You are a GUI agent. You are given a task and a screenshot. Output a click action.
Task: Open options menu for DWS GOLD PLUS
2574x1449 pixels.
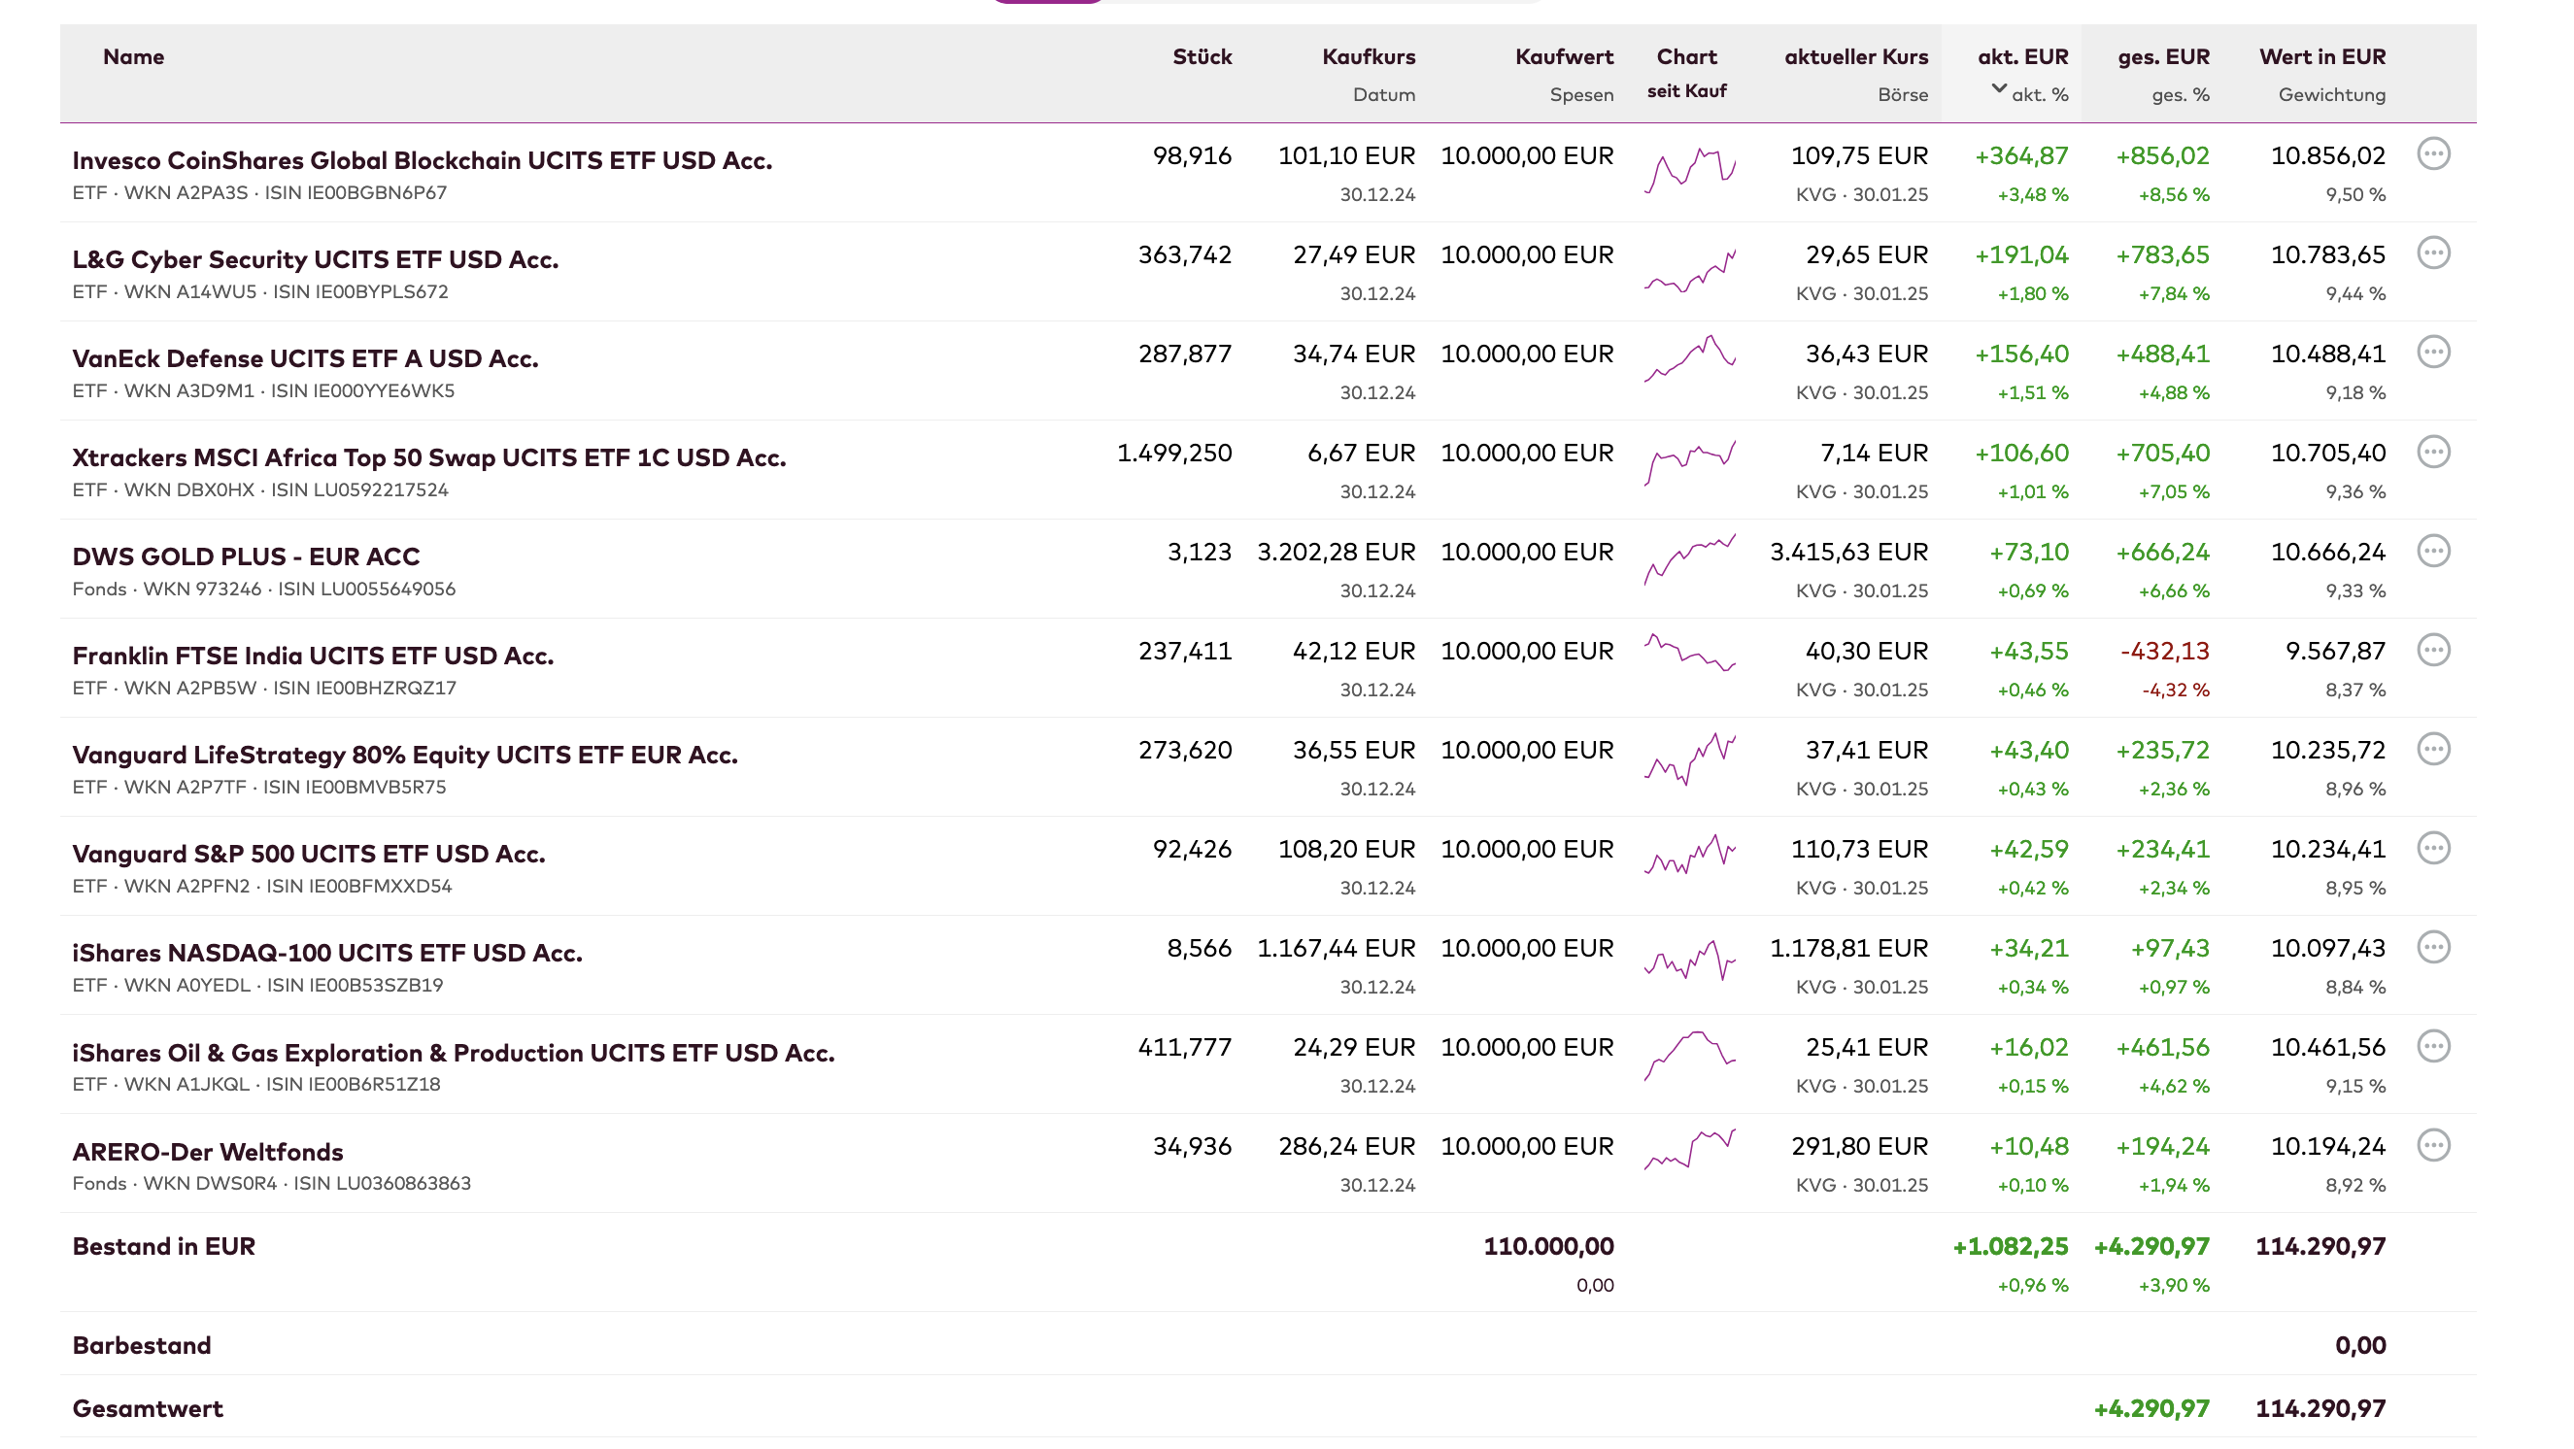[x=2433, y=551]
